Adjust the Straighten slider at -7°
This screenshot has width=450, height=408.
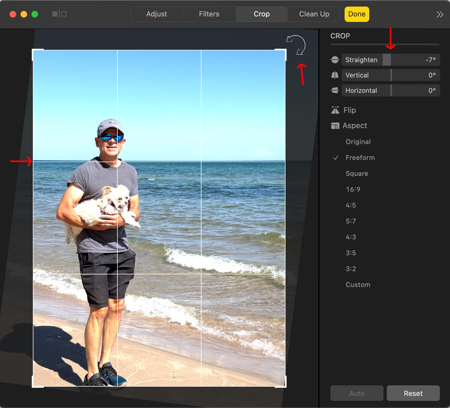pyautogui.click(x=391, y=60)
